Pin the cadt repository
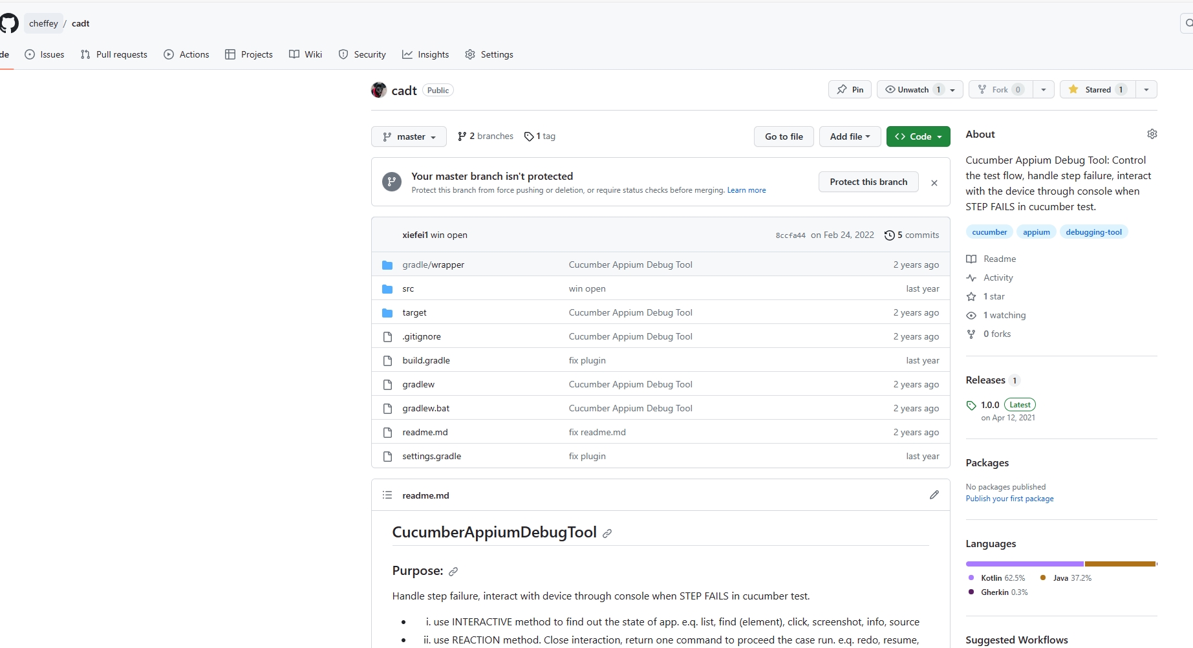This screenshot has width=1193, height=648. 850,89
